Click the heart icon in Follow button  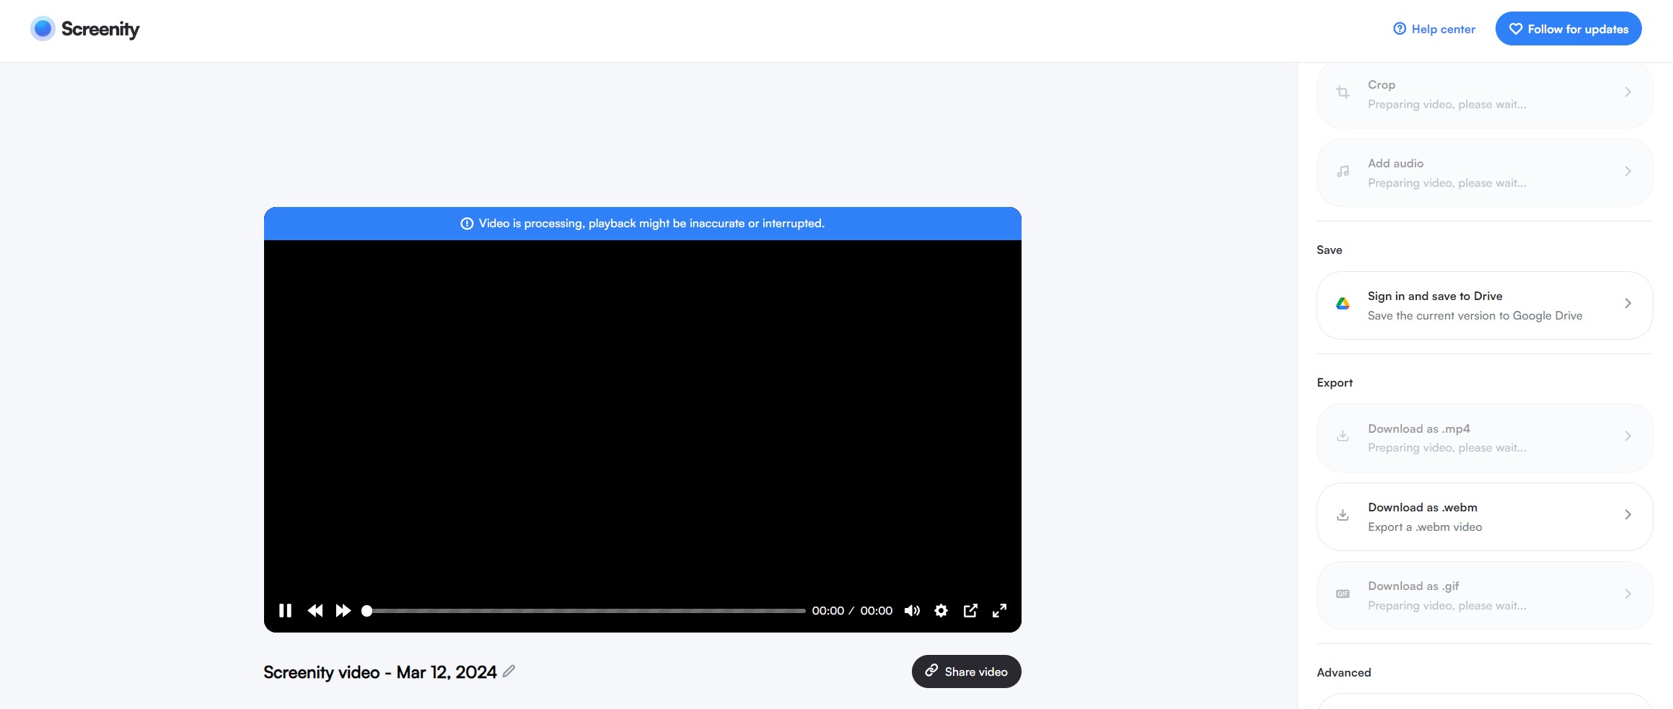click(x=1516, y=29)
